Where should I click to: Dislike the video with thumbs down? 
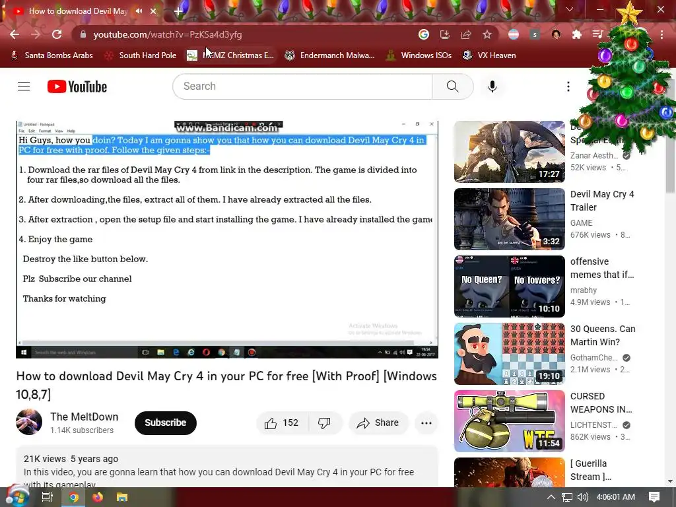325,423
